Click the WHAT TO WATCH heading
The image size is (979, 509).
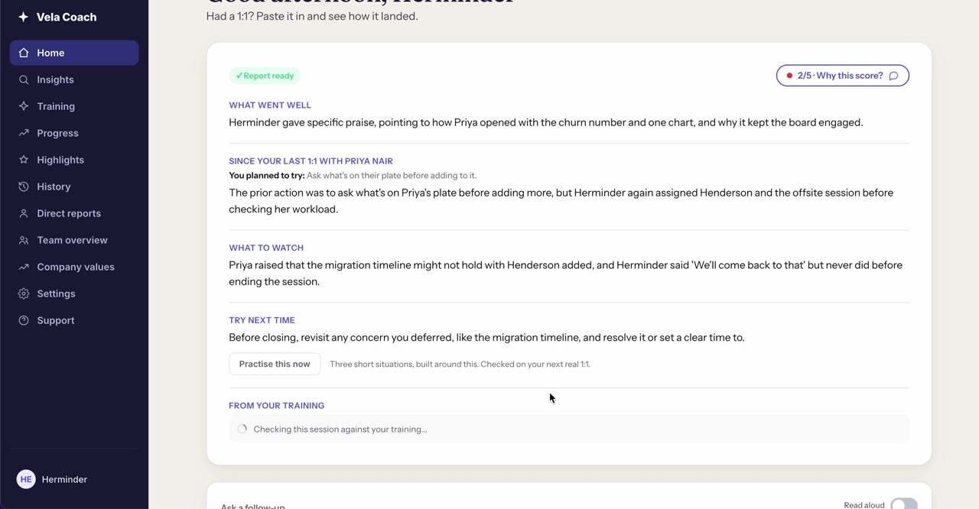266,248
